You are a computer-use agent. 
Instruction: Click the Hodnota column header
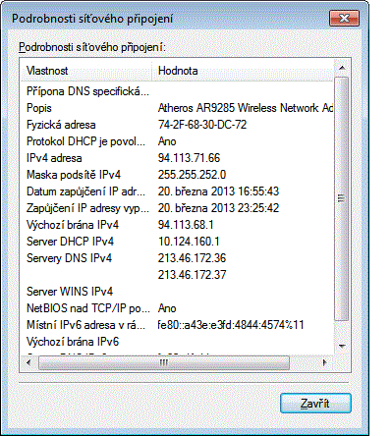pyautogui.click(x=243, y=71)
